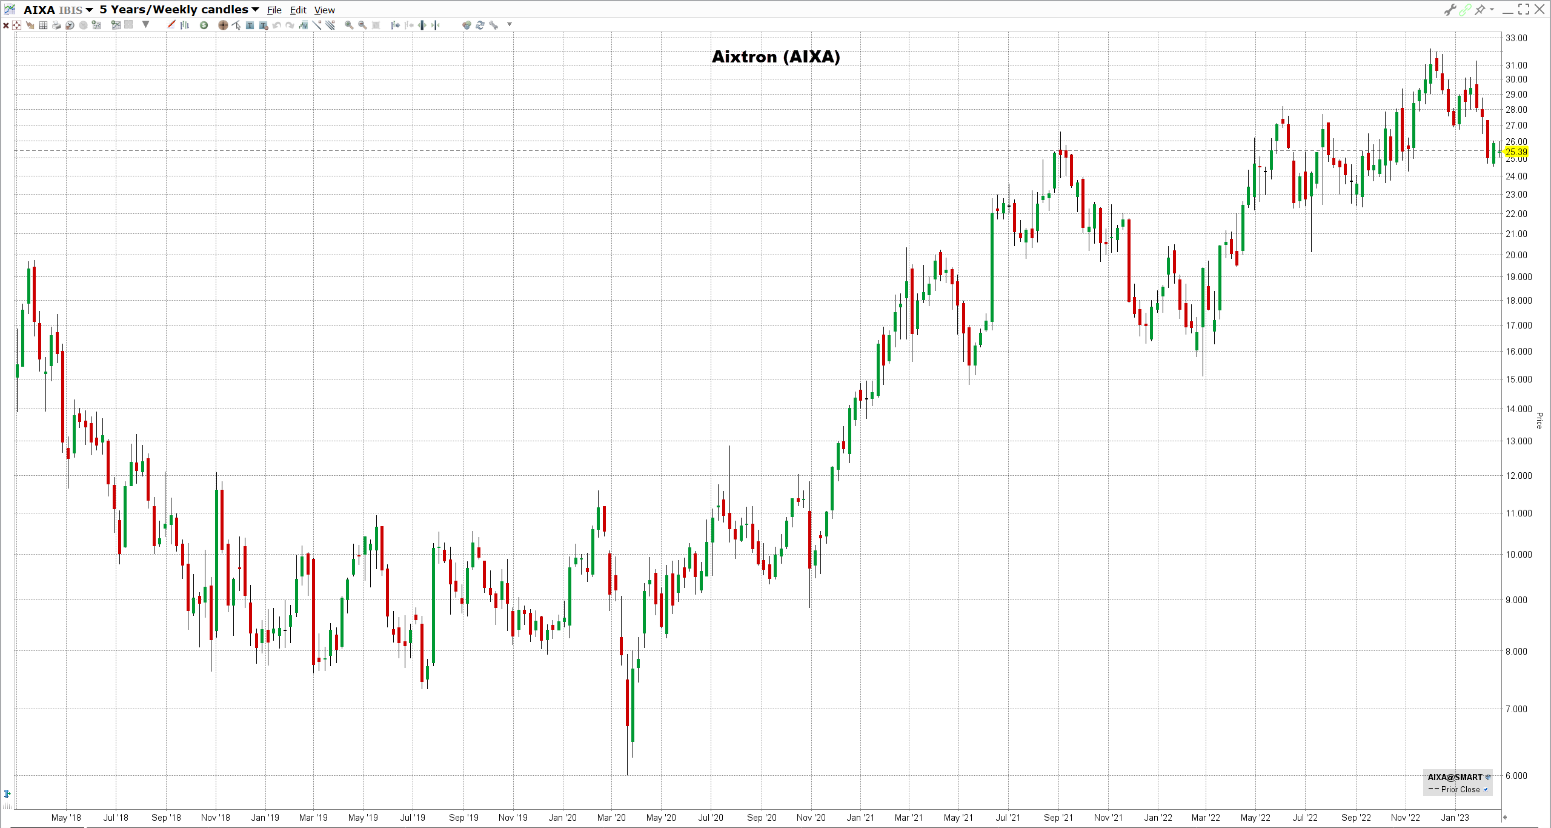1551x828 pixels.
Task: Click the green expand horizontally bar icon
Action: (x=422, y=25)
